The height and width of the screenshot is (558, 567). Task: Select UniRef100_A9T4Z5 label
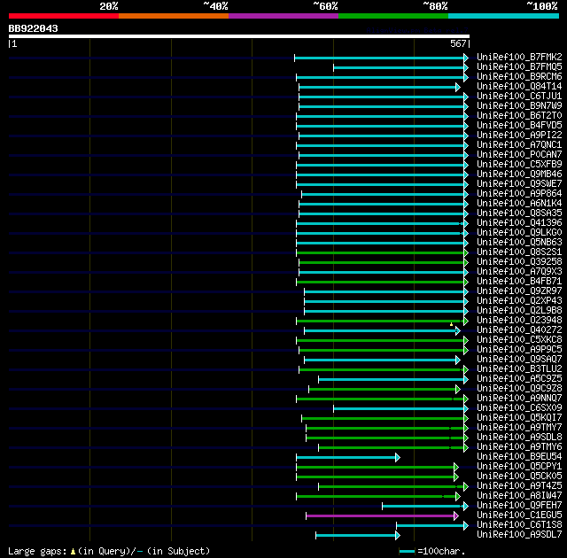519,486
